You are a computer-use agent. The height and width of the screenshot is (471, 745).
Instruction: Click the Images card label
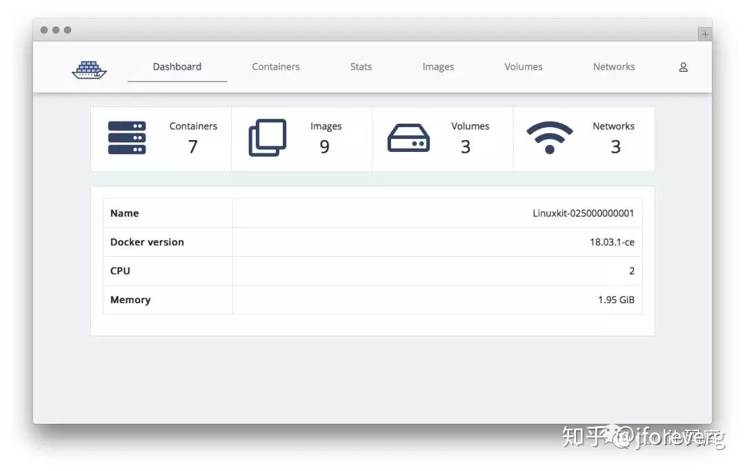pyautogui.click(x=326, y=126)
